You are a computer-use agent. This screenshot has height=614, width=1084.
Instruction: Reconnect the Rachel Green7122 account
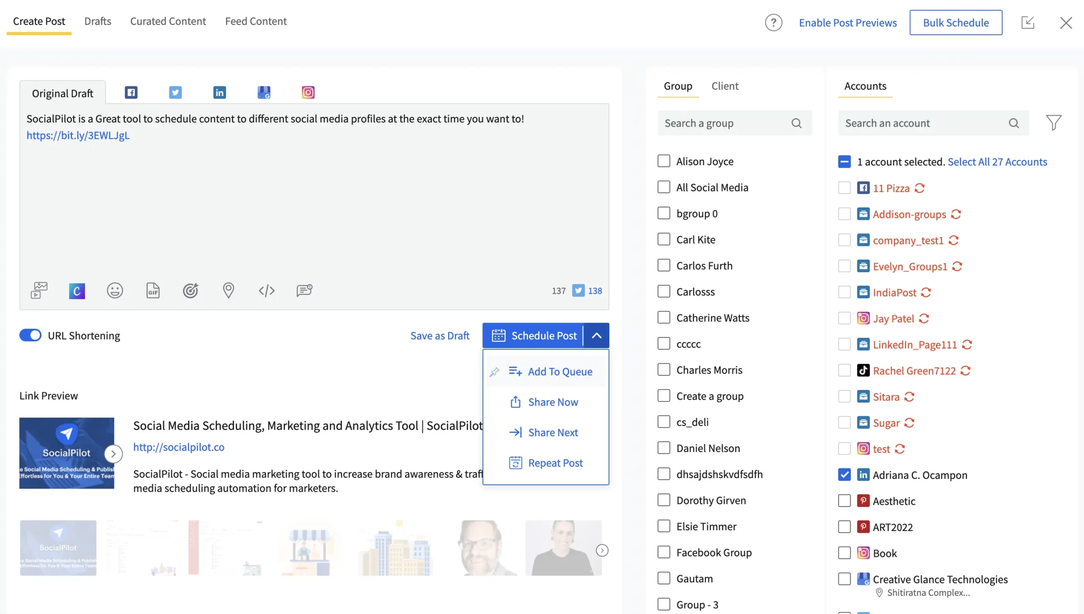[x=965, y=371]
